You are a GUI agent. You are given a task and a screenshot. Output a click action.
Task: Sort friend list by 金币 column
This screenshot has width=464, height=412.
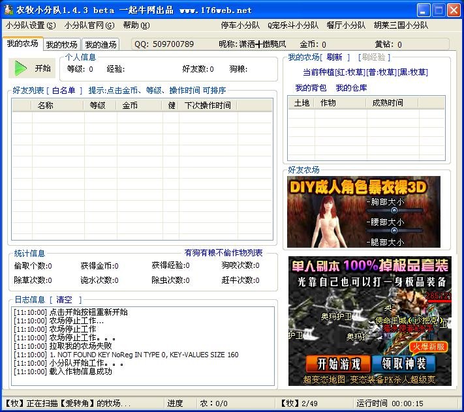click(x=139, y=105)
